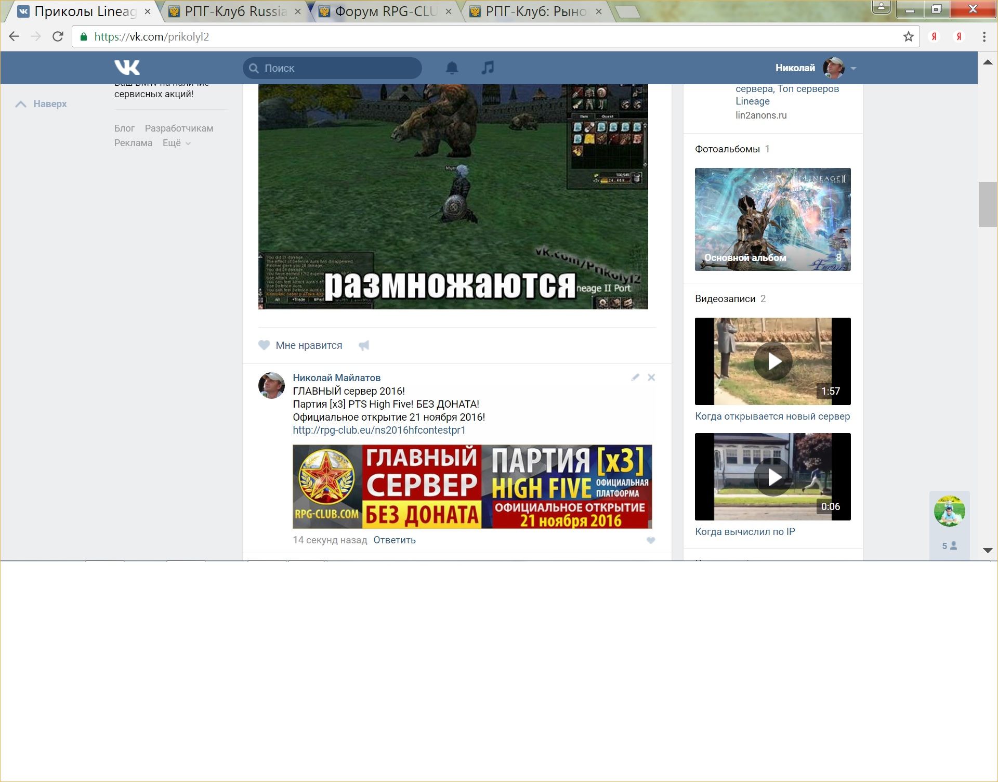Click the Chrome user profile icon

coord(882,7)
